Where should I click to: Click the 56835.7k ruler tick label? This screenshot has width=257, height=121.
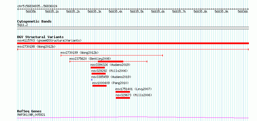click(x=179, y=12)
